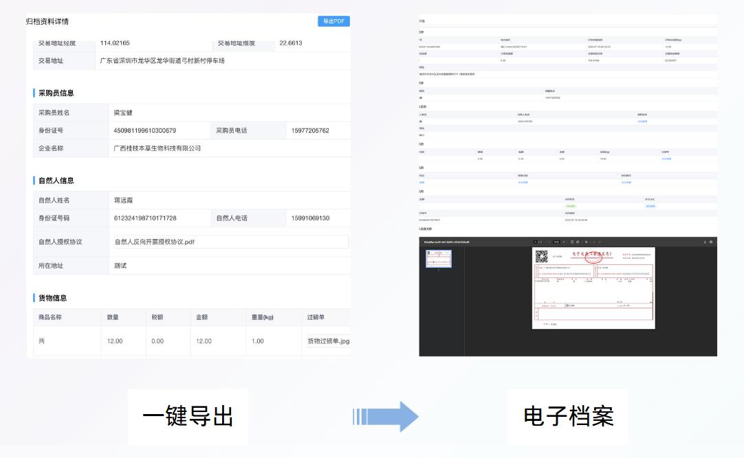Click the electronic invoice page in the PDF viewer

click(593, 288)
